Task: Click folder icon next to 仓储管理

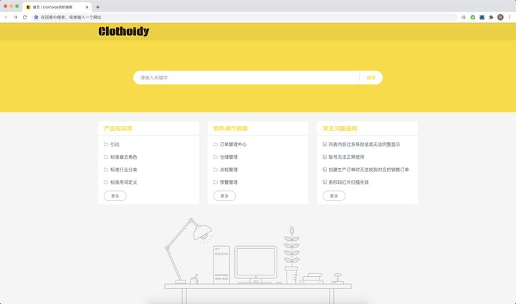Action: [x=215, y=157]
